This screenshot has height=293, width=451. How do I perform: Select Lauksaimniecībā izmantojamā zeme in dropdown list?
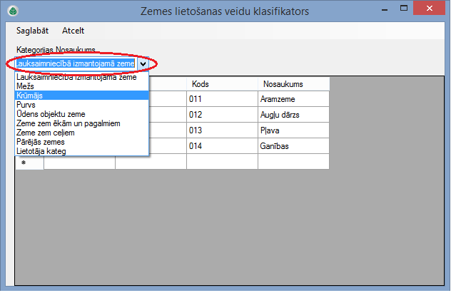coord(81,77)
